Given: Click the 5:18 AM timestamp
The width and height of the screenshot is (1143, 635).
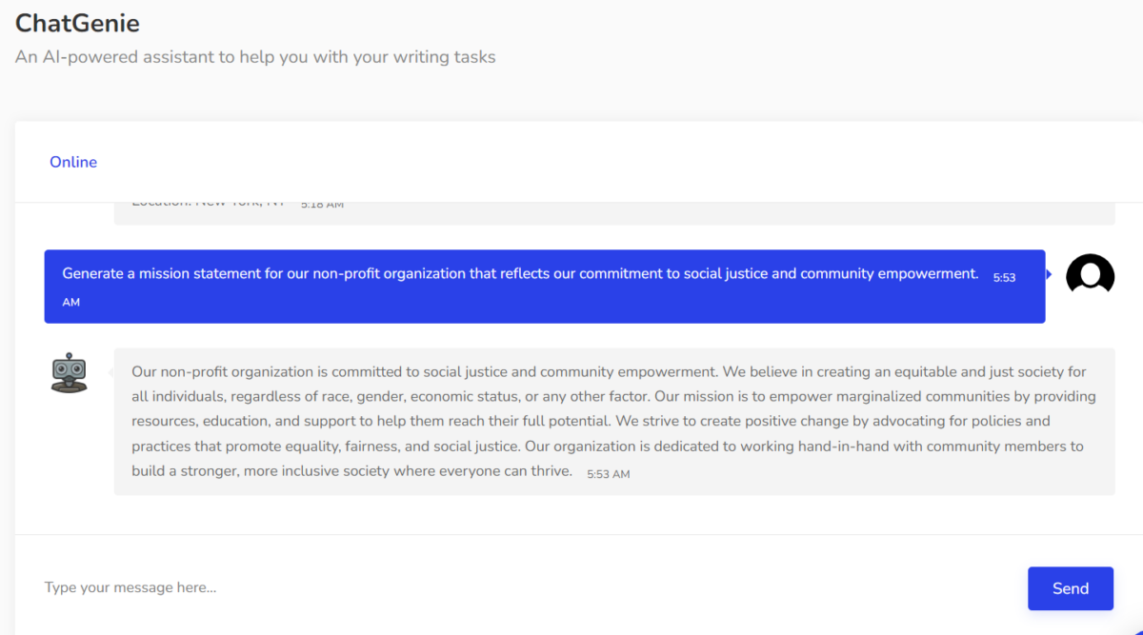Looking at the screenshot, I should click(322, 203).
